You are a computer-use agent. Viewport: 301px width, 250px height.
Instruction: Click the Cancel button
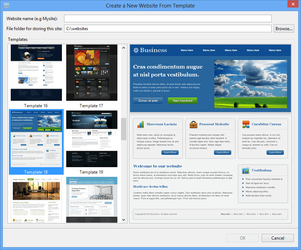point(278,238)
